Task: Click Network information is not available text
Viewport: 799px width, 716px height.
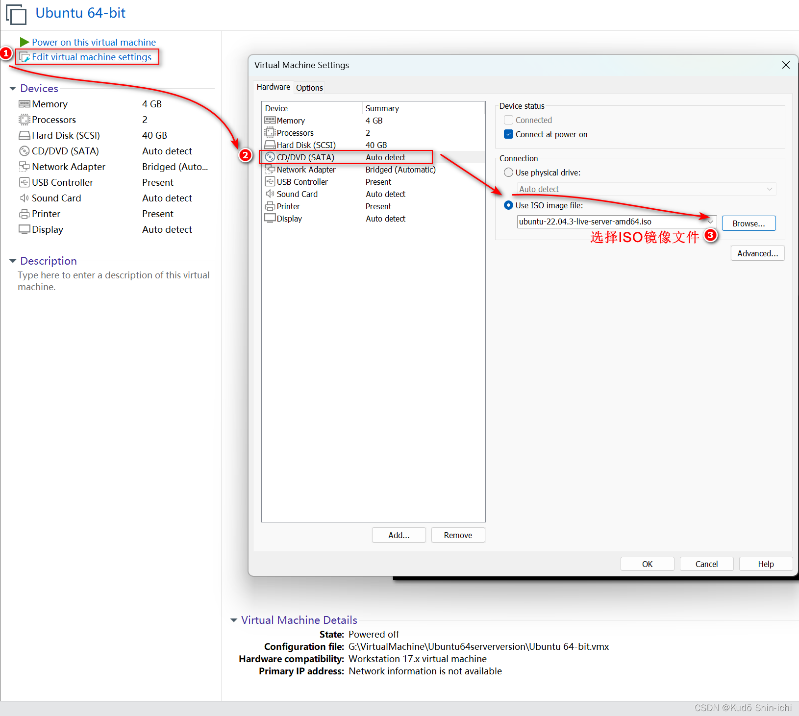Action: click(425, 671)
